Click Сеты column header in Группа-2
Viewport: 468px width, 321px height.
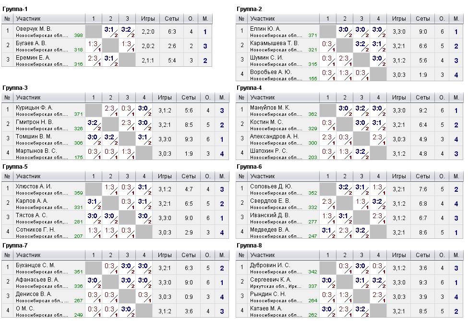tap(422, 19)
